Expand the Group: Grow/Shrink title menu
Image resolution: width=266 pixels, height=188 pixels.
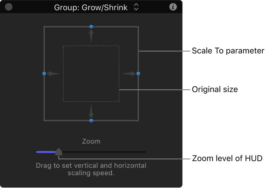[90, 7]
